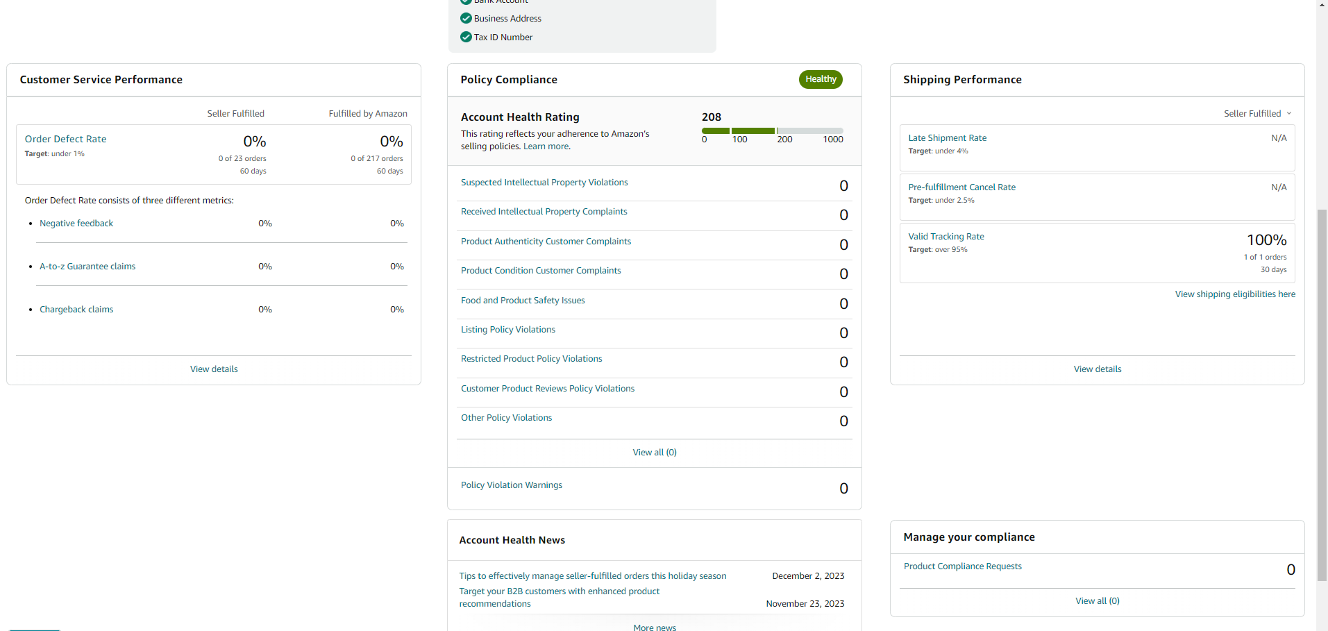Click the Manage your compliance heading
The width and height of the screenshot is (1328, 631).
click(969, 537)
